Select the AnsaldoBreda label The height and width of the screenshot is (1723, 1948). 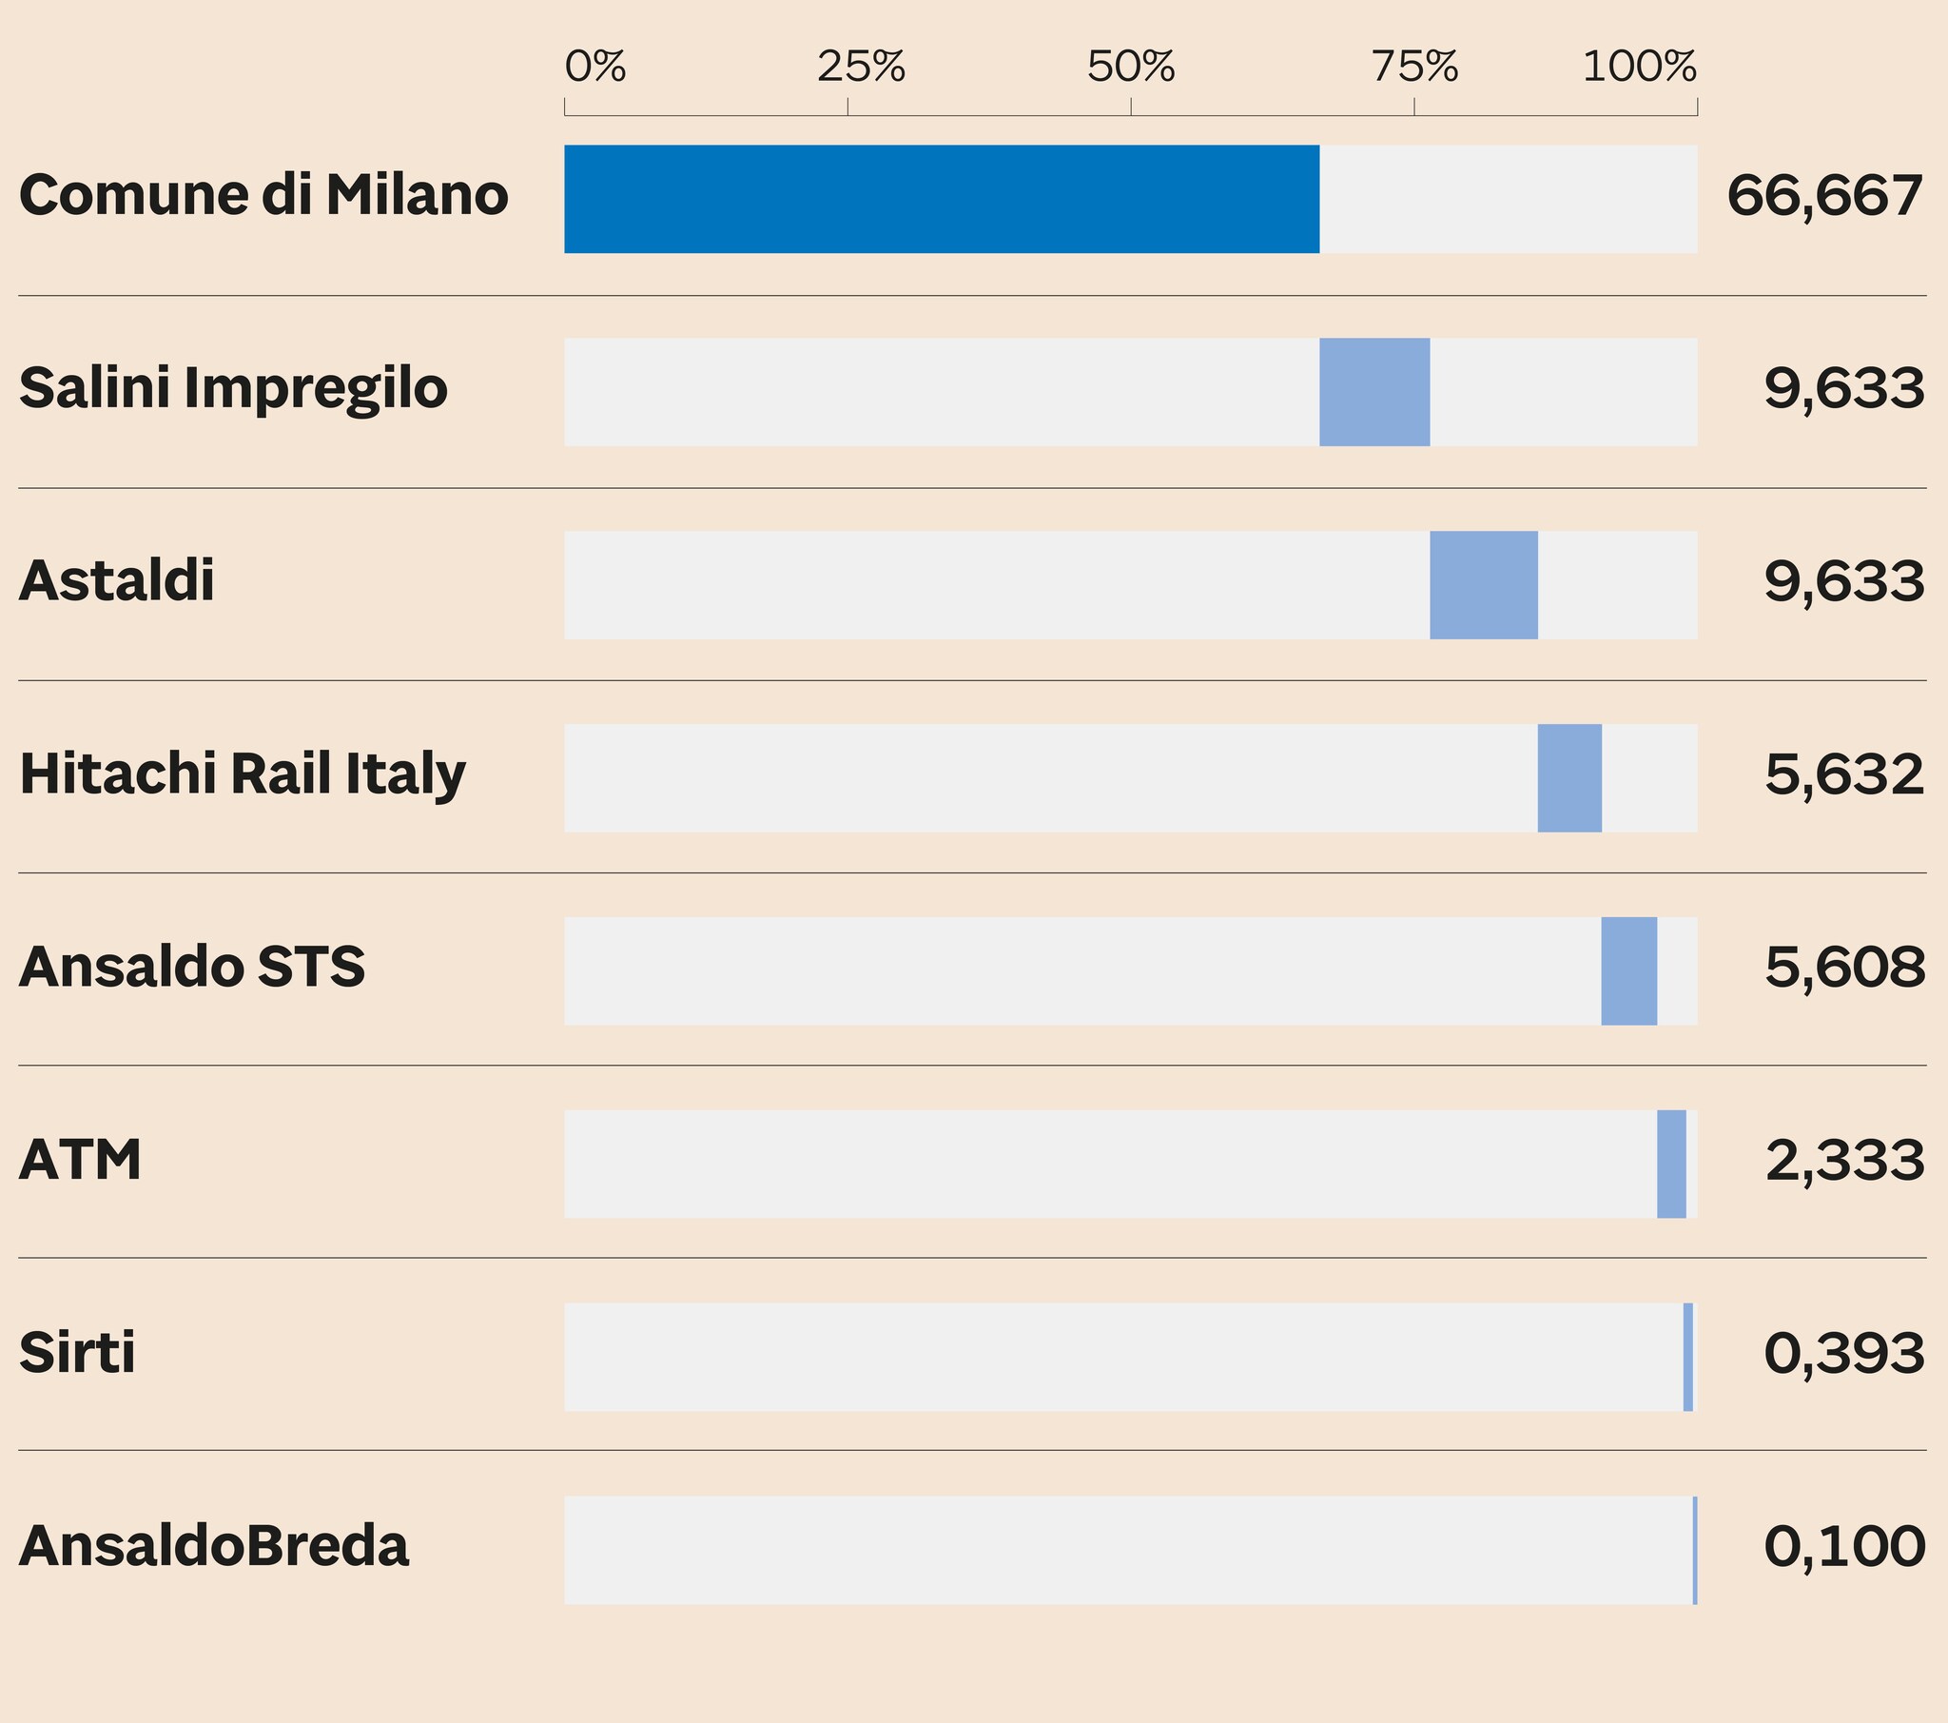click(214, 1546)
